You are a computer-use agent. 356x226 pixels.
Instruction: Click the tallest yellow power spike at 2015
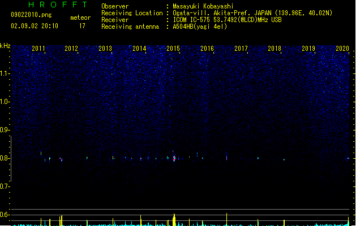pyautogui.click(x=174, y=220)
